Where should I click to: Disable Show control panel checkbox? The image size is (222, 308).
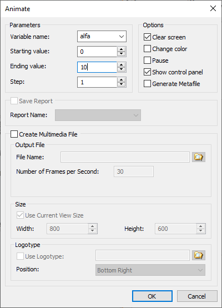147,72
